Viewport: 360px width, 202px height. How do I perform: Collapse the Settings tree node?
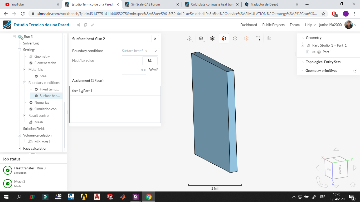[19, 50]
